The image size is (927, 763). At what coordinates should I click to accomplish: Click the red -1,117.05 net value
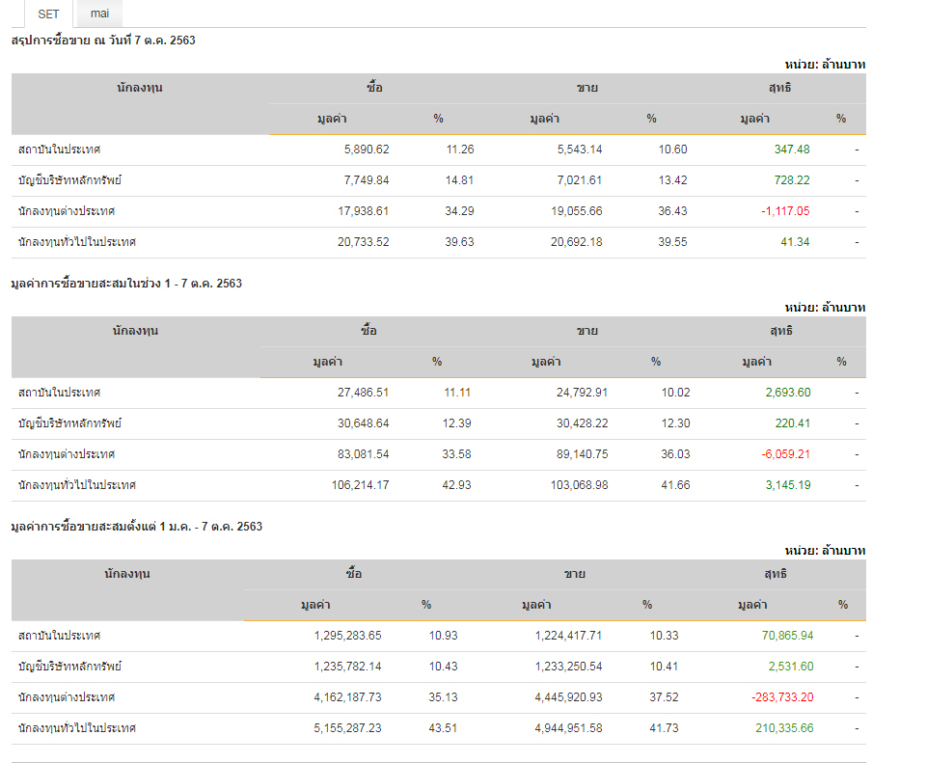coord(783,211)
